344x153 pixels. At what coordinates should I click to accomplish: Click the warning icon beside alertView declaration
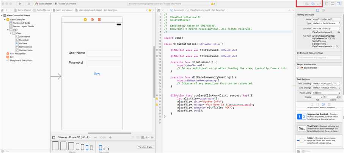(157, 98)
